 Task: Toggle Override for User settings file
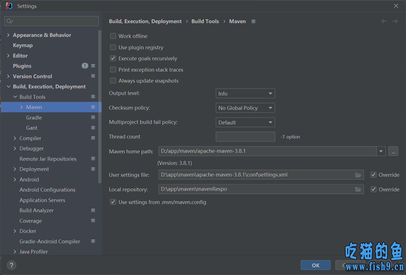pyautogui.click(x=374, y=175)
